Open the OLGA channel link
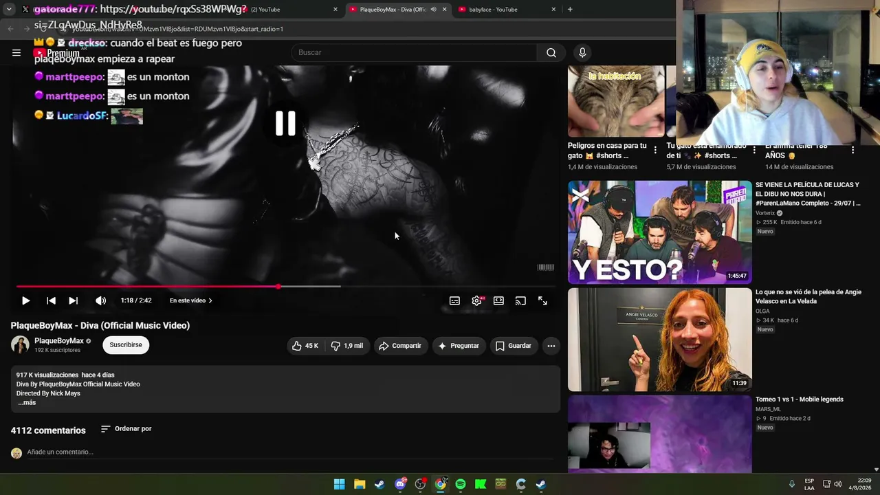Image resolution: width=880 pixels, height=495 pixels. (x=762, y=311)
